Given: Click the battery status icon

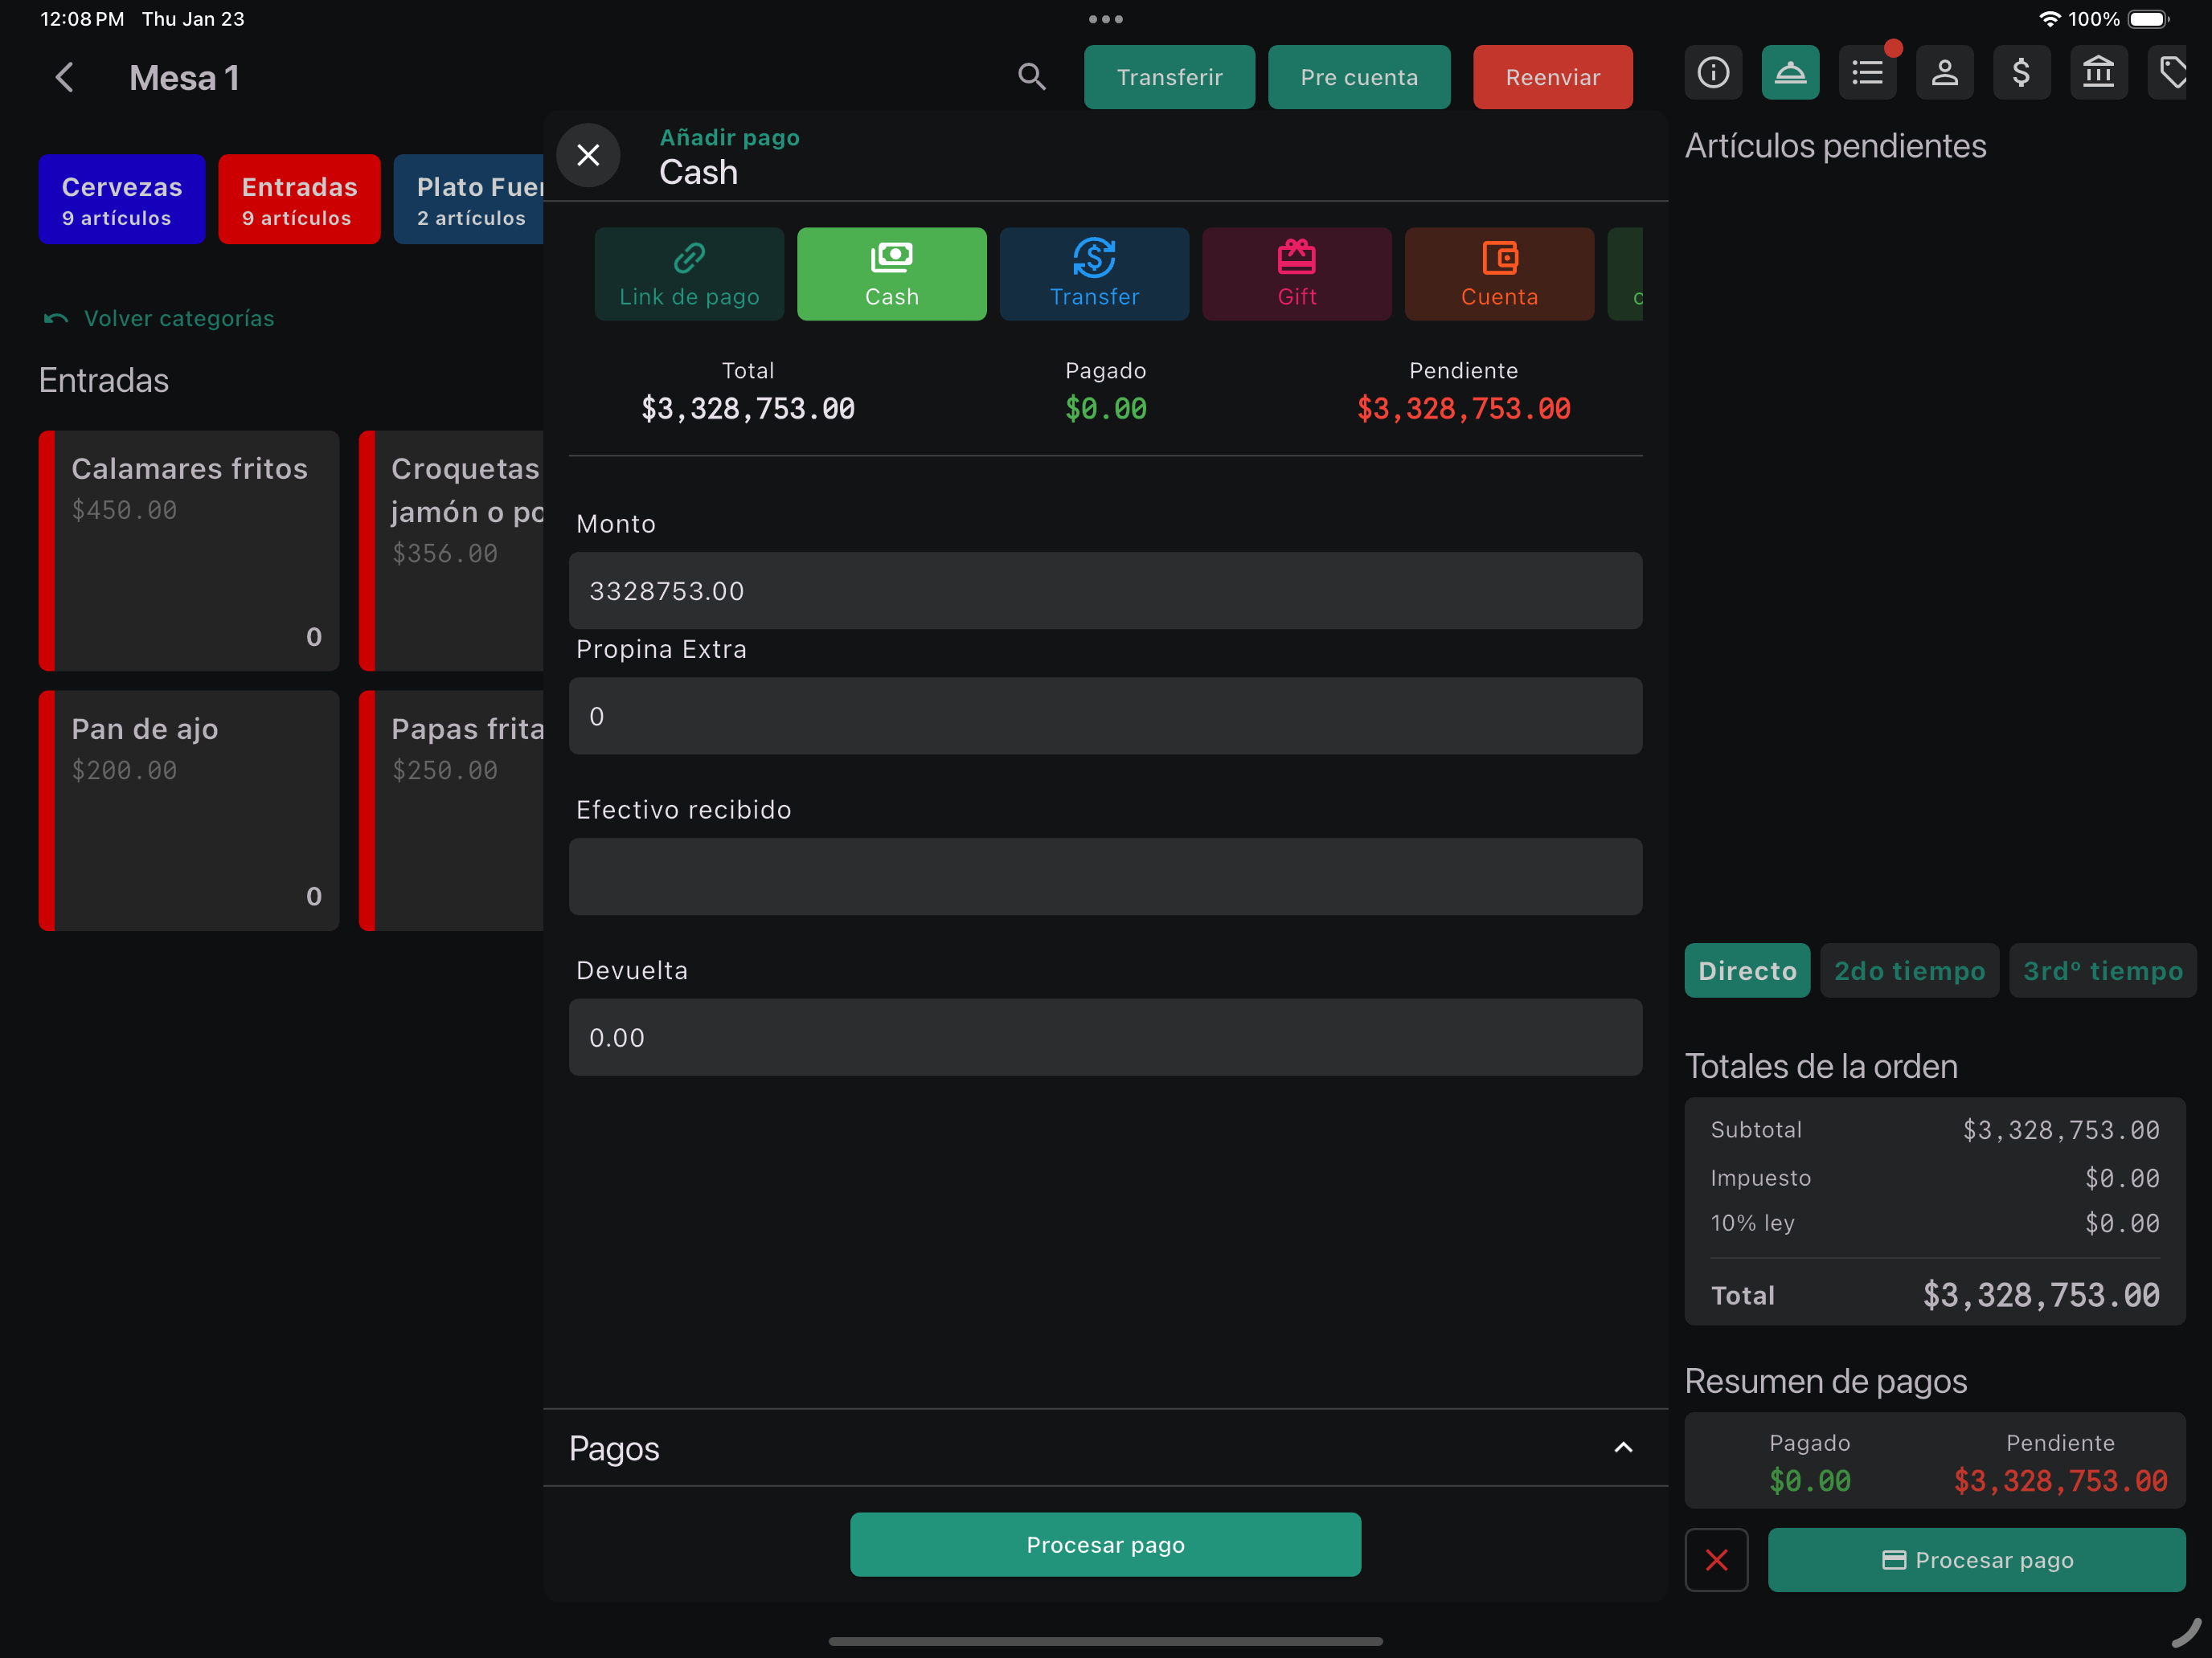Looking at the screenshot, I should tap(2149, 19).
